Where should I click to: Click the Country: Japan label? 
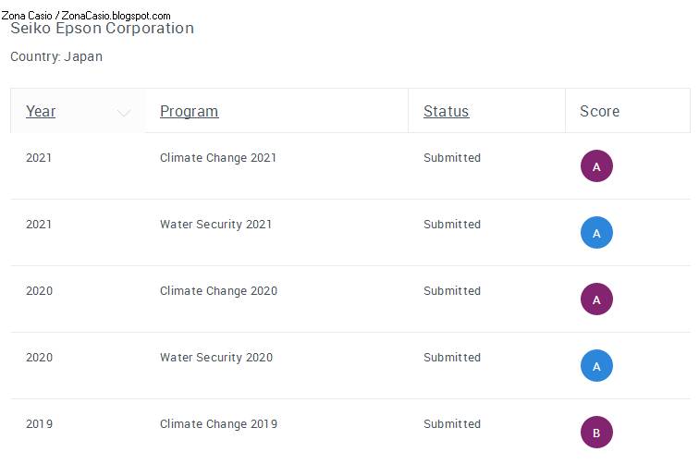(56, 56)
